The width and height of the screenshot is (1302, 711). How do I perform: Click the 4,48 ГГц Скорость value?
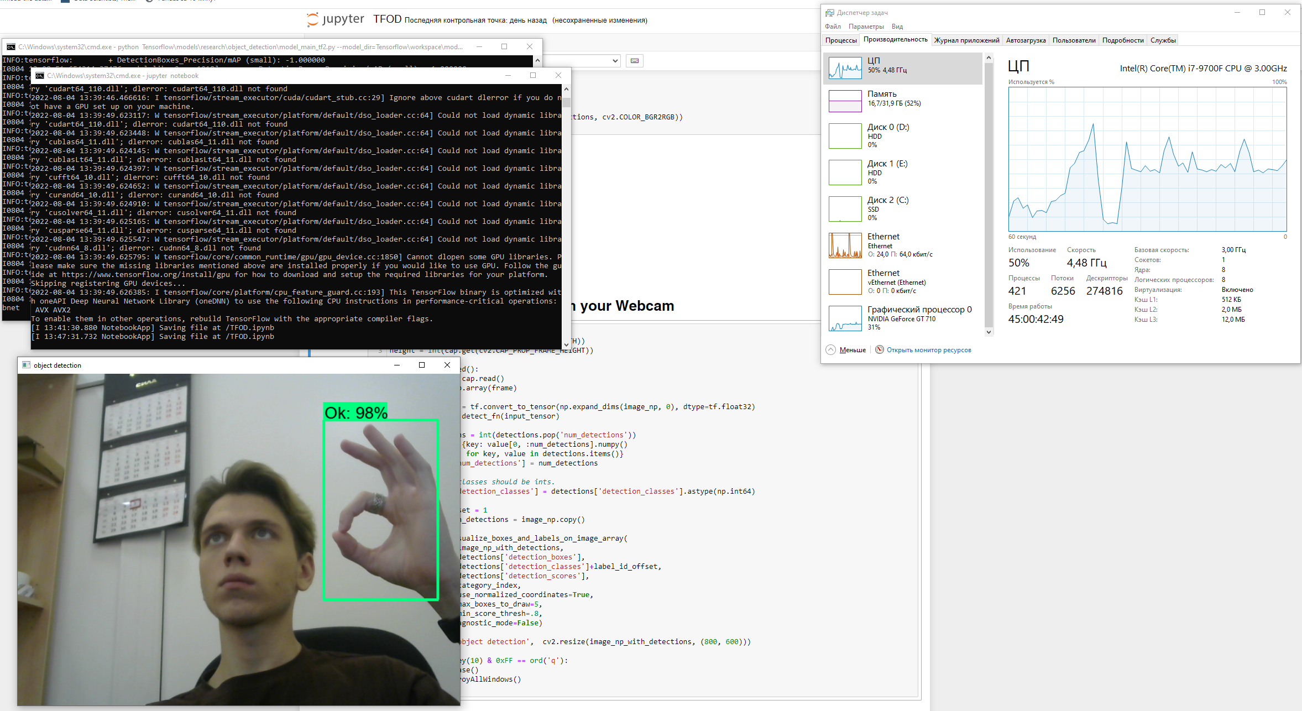pyautogui.click(x=1086, y=263)
